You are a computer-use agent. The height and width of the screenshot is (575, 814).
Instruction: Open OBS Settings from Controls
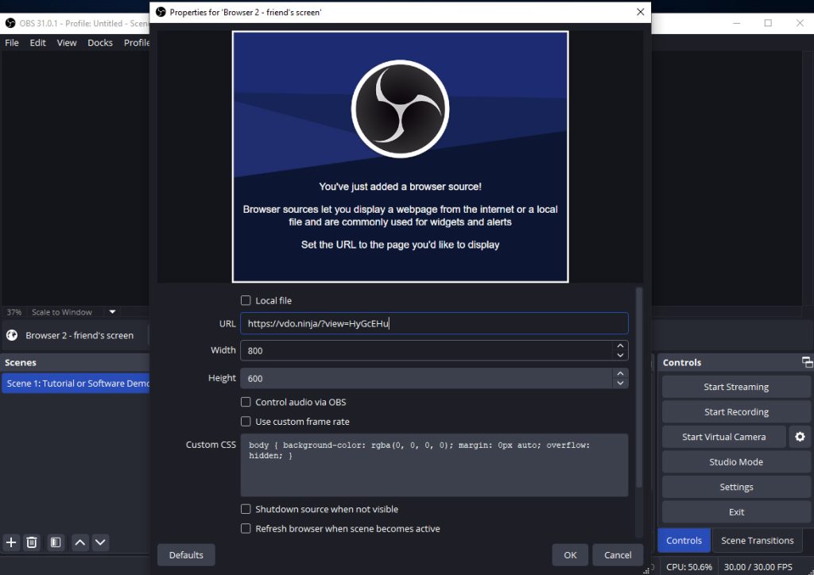point(736,487)
